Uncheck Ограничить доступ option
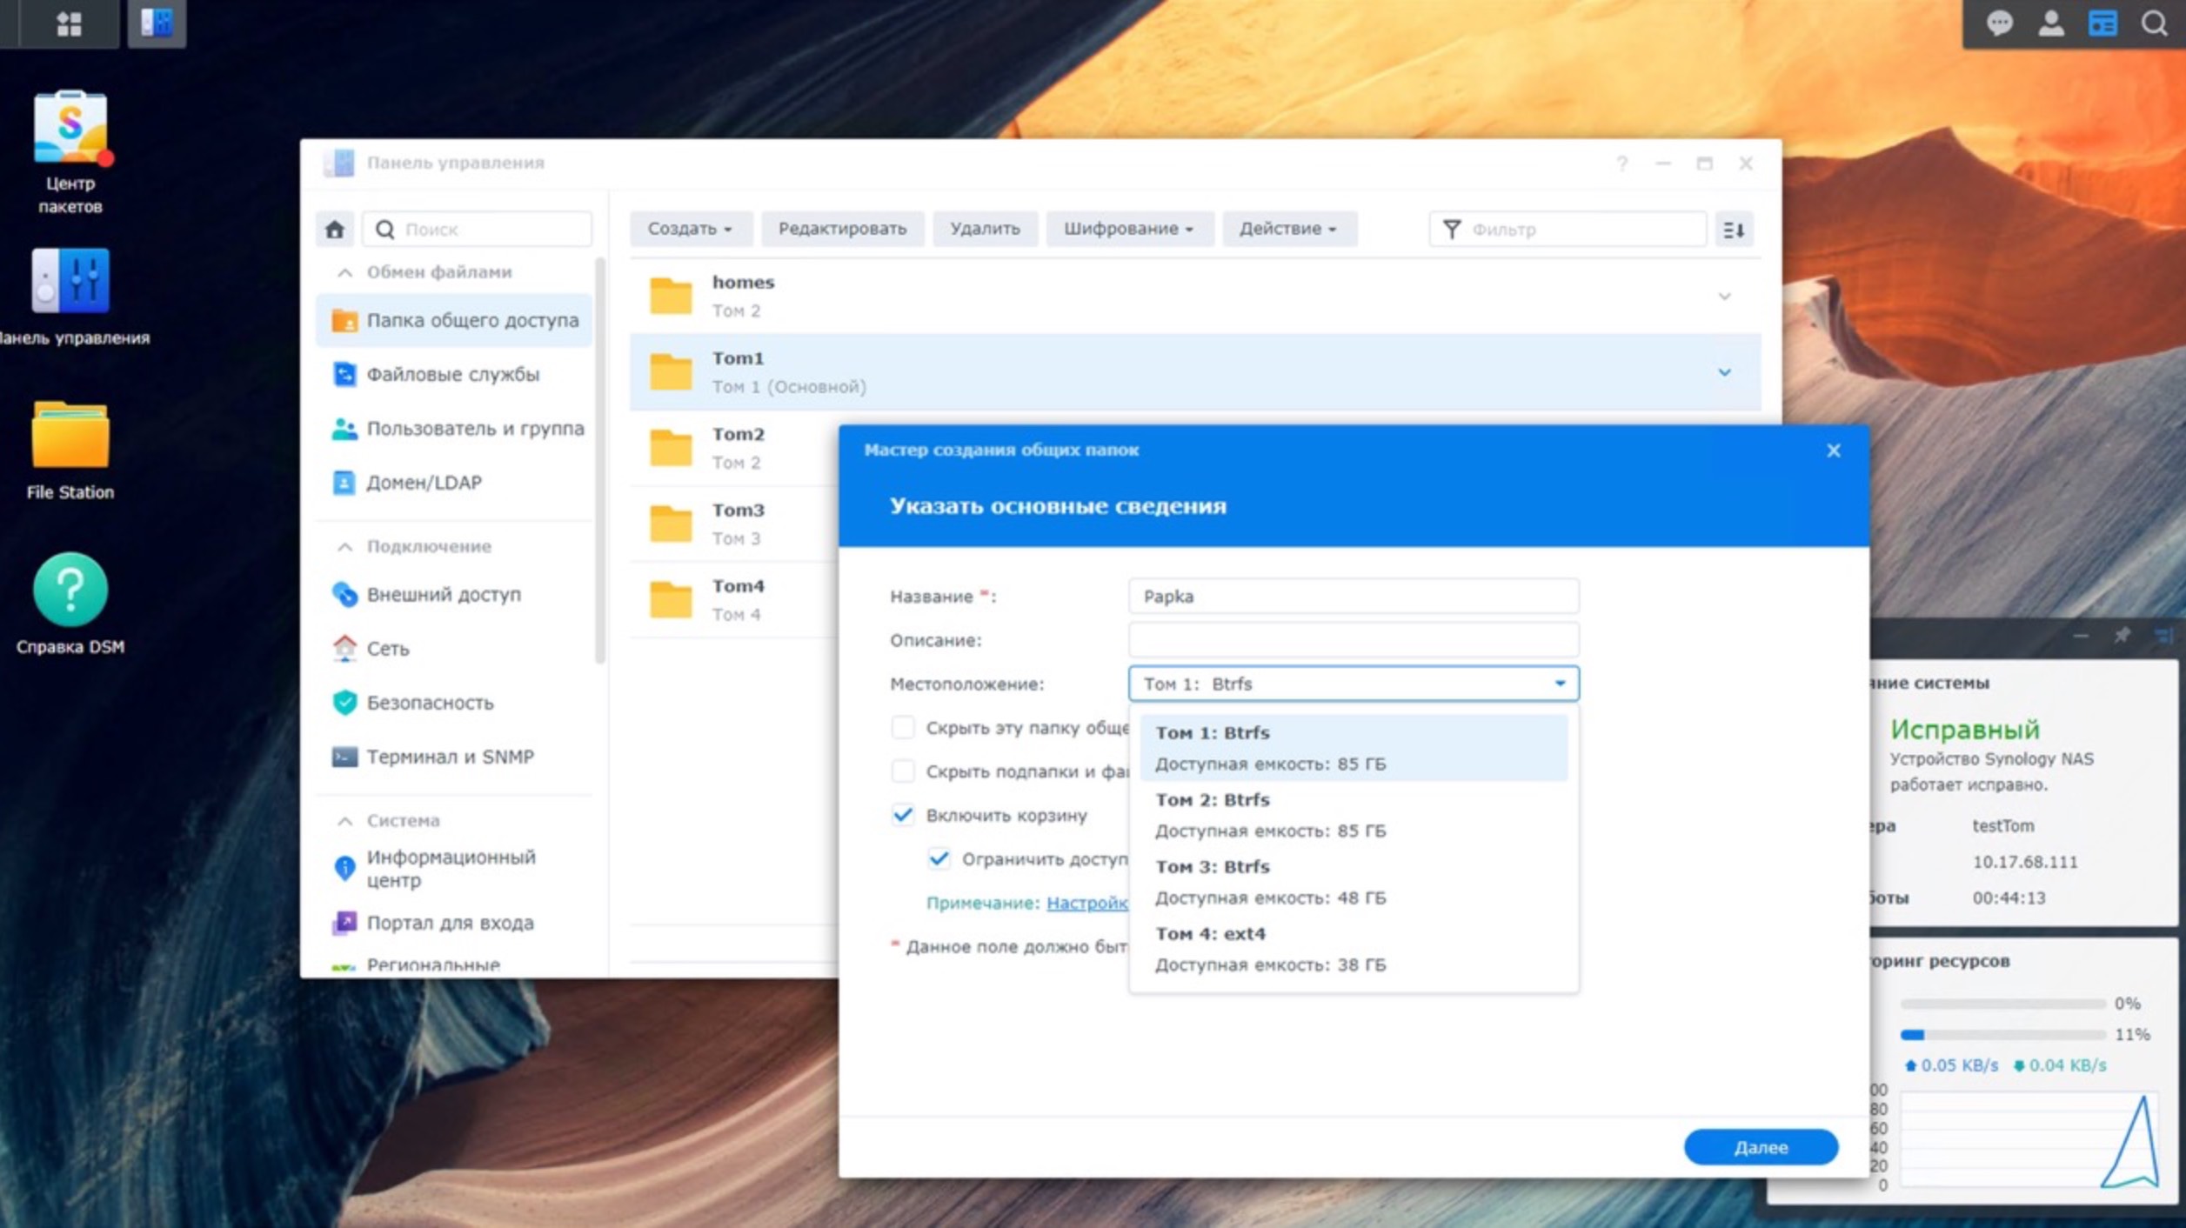Image resolution: width=2186 pixels, height=1228 pixels. point(938,859)
